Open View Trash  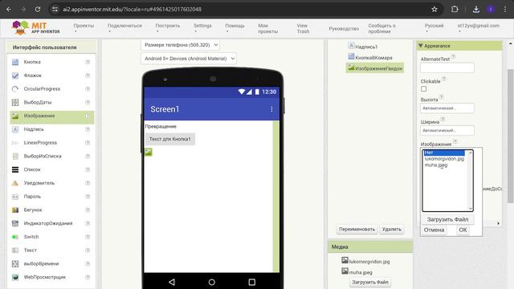click(303, 29)
